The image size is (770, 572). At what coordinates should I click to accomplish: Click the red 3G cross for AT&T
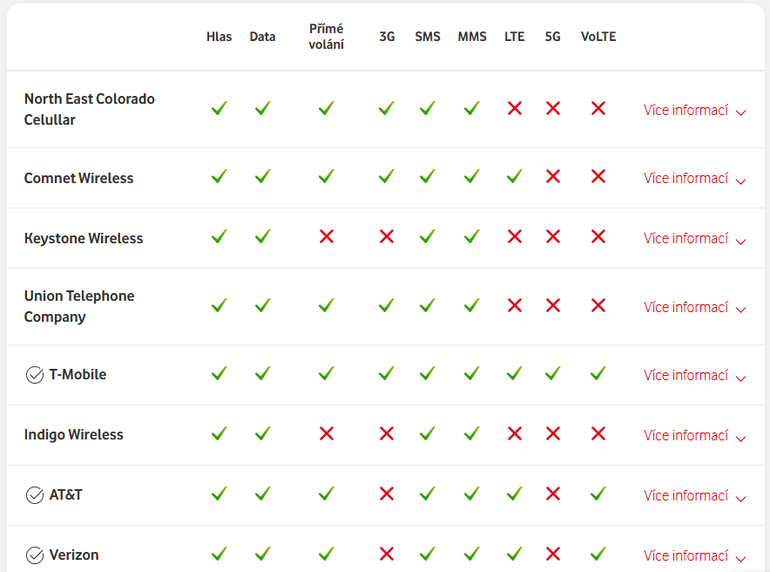[387, 494]
